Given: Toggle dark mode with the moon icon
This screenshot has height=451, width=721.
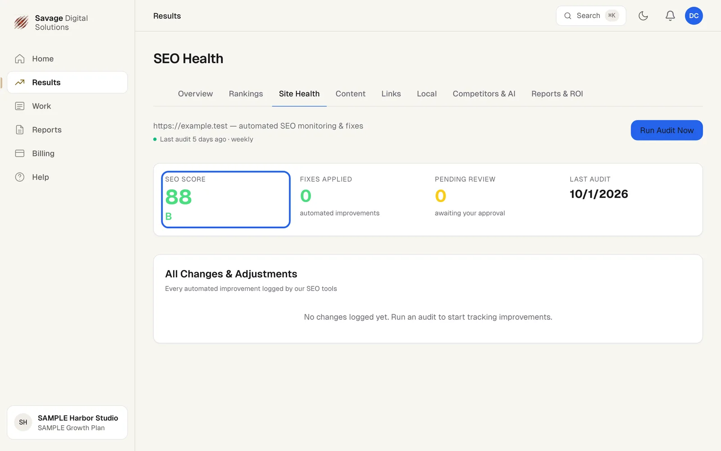Looking at the screenshot, I should pos(643,16).
